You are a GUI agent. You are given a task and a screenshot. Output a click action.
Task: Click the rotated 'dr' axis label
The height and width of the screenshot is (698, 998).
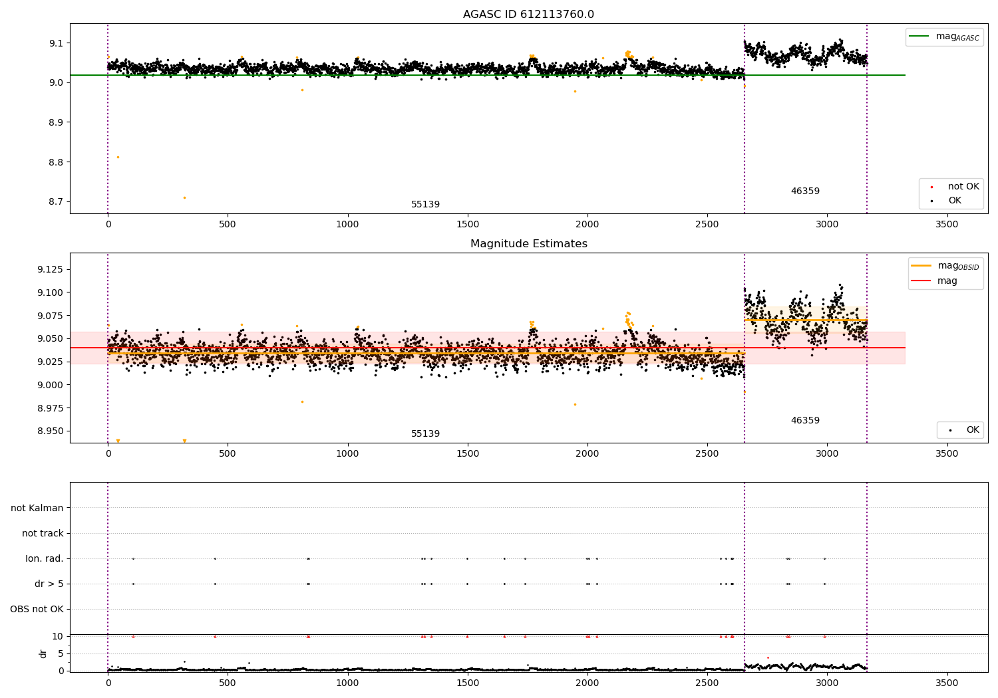(43, 653)
